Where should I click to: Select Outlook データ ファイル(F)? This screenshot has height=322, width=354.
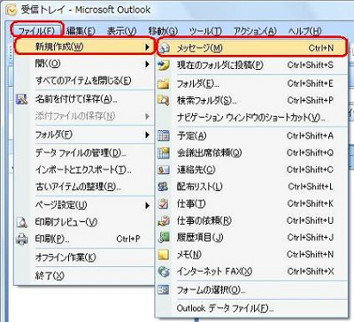(x=251, y=309)
